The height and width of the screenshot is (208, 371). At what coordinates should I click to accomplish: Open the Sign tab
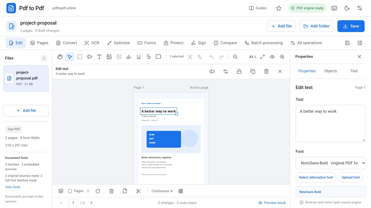[199, 43]
